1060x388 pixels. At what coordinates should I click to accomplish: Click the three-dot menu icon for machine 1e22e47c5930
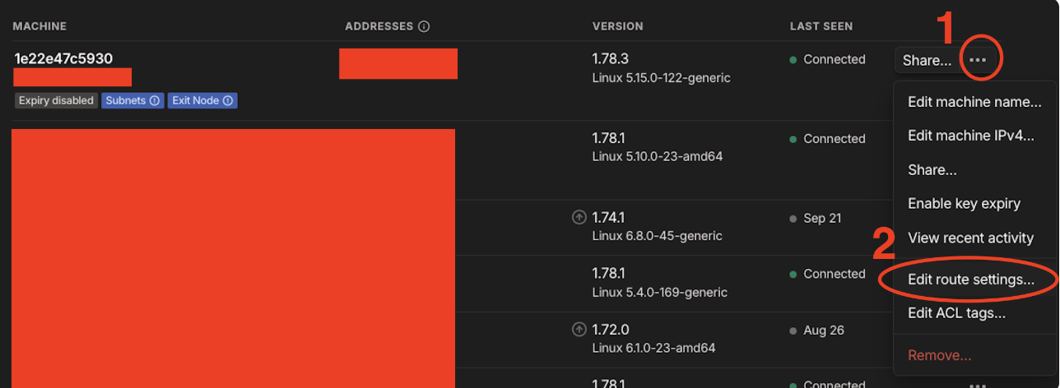(978, 60)
